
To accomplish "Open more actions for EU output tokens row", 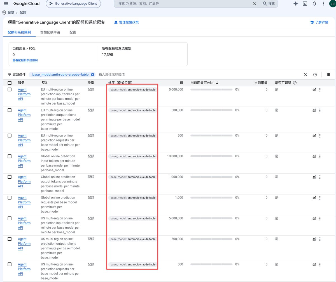I will point(320,110).
